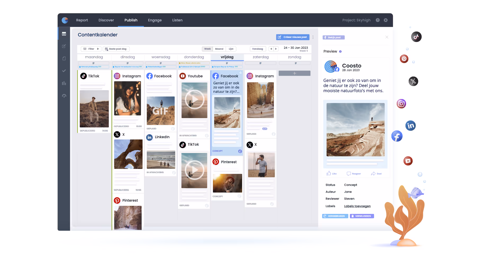Open the Nationale pindakaasdag event on maandag
477x265 pixels.
[93, 67]
